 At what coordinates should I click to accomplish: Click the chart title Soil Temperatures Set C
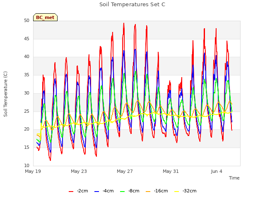132,5
